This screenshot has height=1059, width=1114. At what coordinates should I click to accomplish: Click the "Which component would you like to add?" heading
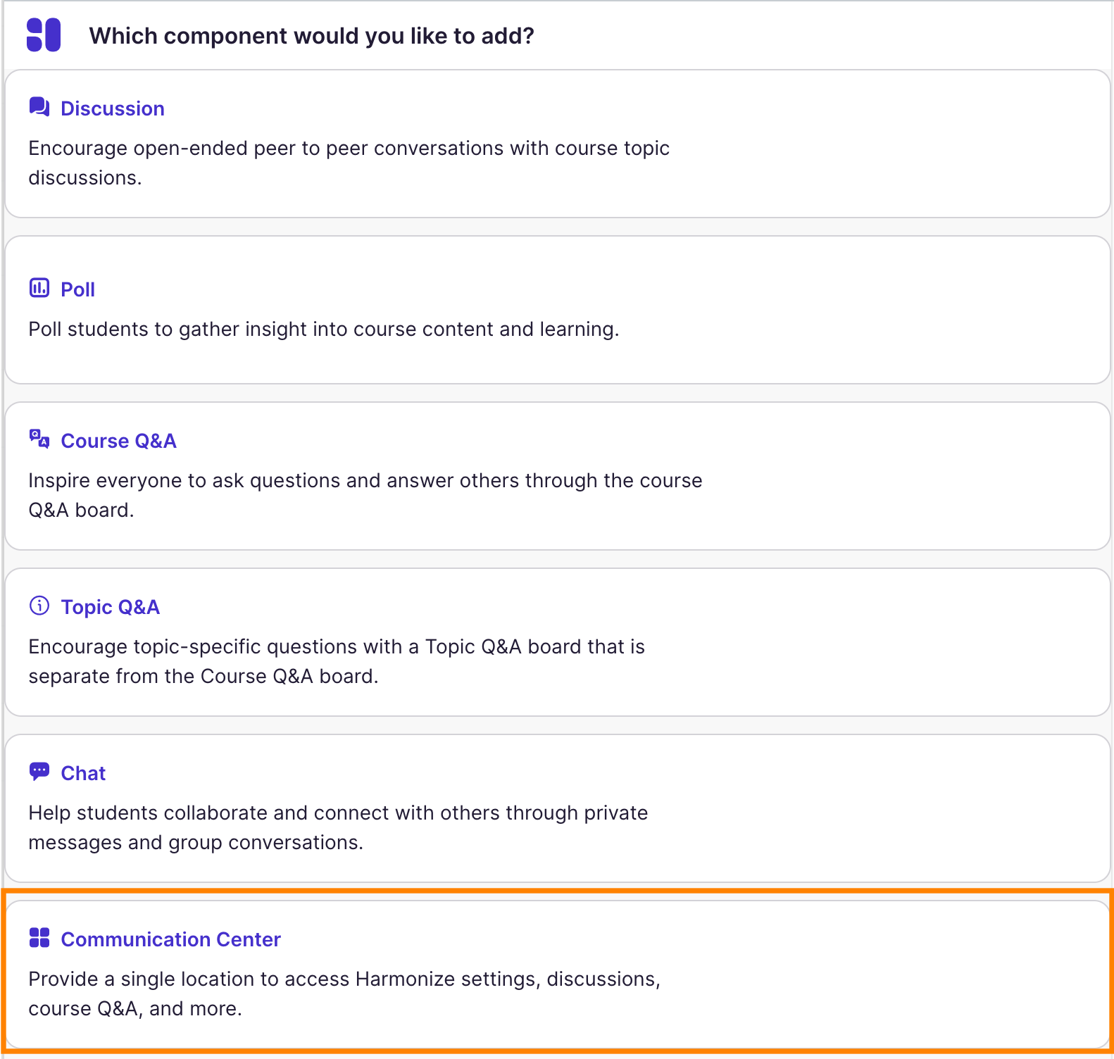coord(312,36)
